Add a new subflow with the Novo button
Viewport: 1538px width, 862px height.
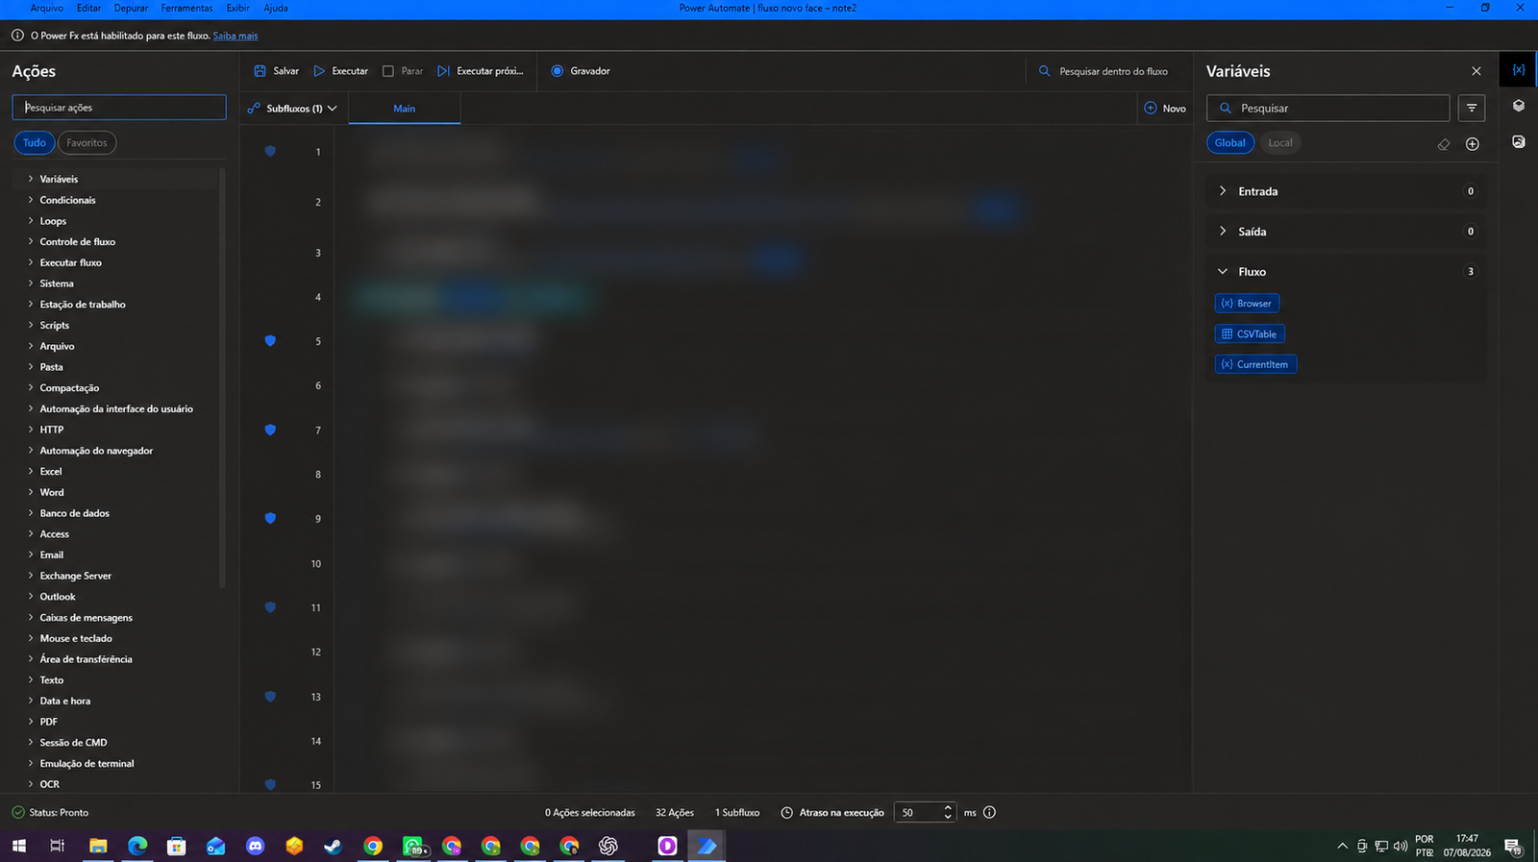point(1165,109)
